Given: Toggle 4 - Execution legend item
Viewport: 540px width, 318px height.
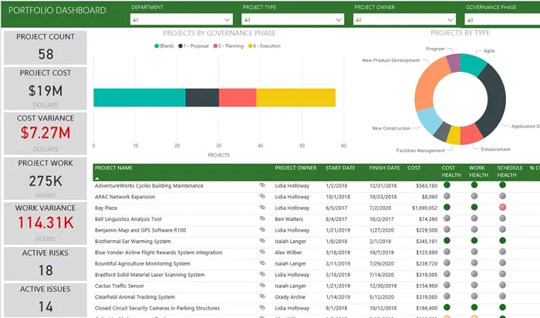Looking at the screenshot, I should [x=265, y=46].
